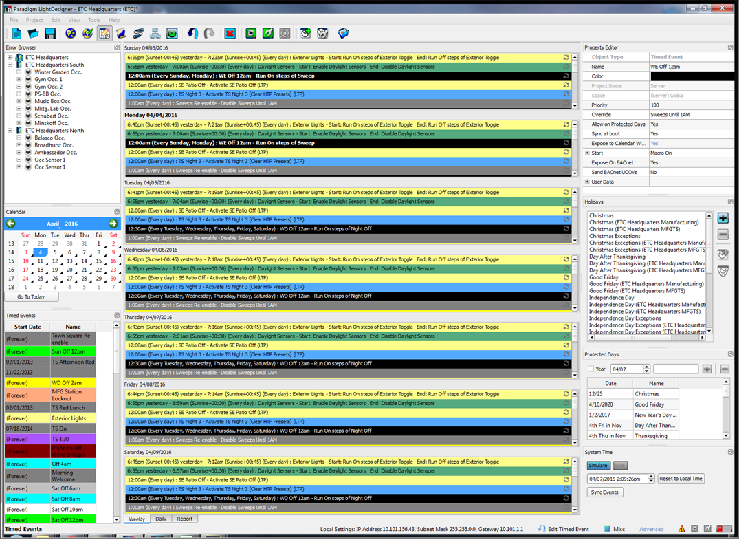Toggle the Simulate system time button
Image resolution: width=739 pixels, height=542 pixels.
click(598, 466)
